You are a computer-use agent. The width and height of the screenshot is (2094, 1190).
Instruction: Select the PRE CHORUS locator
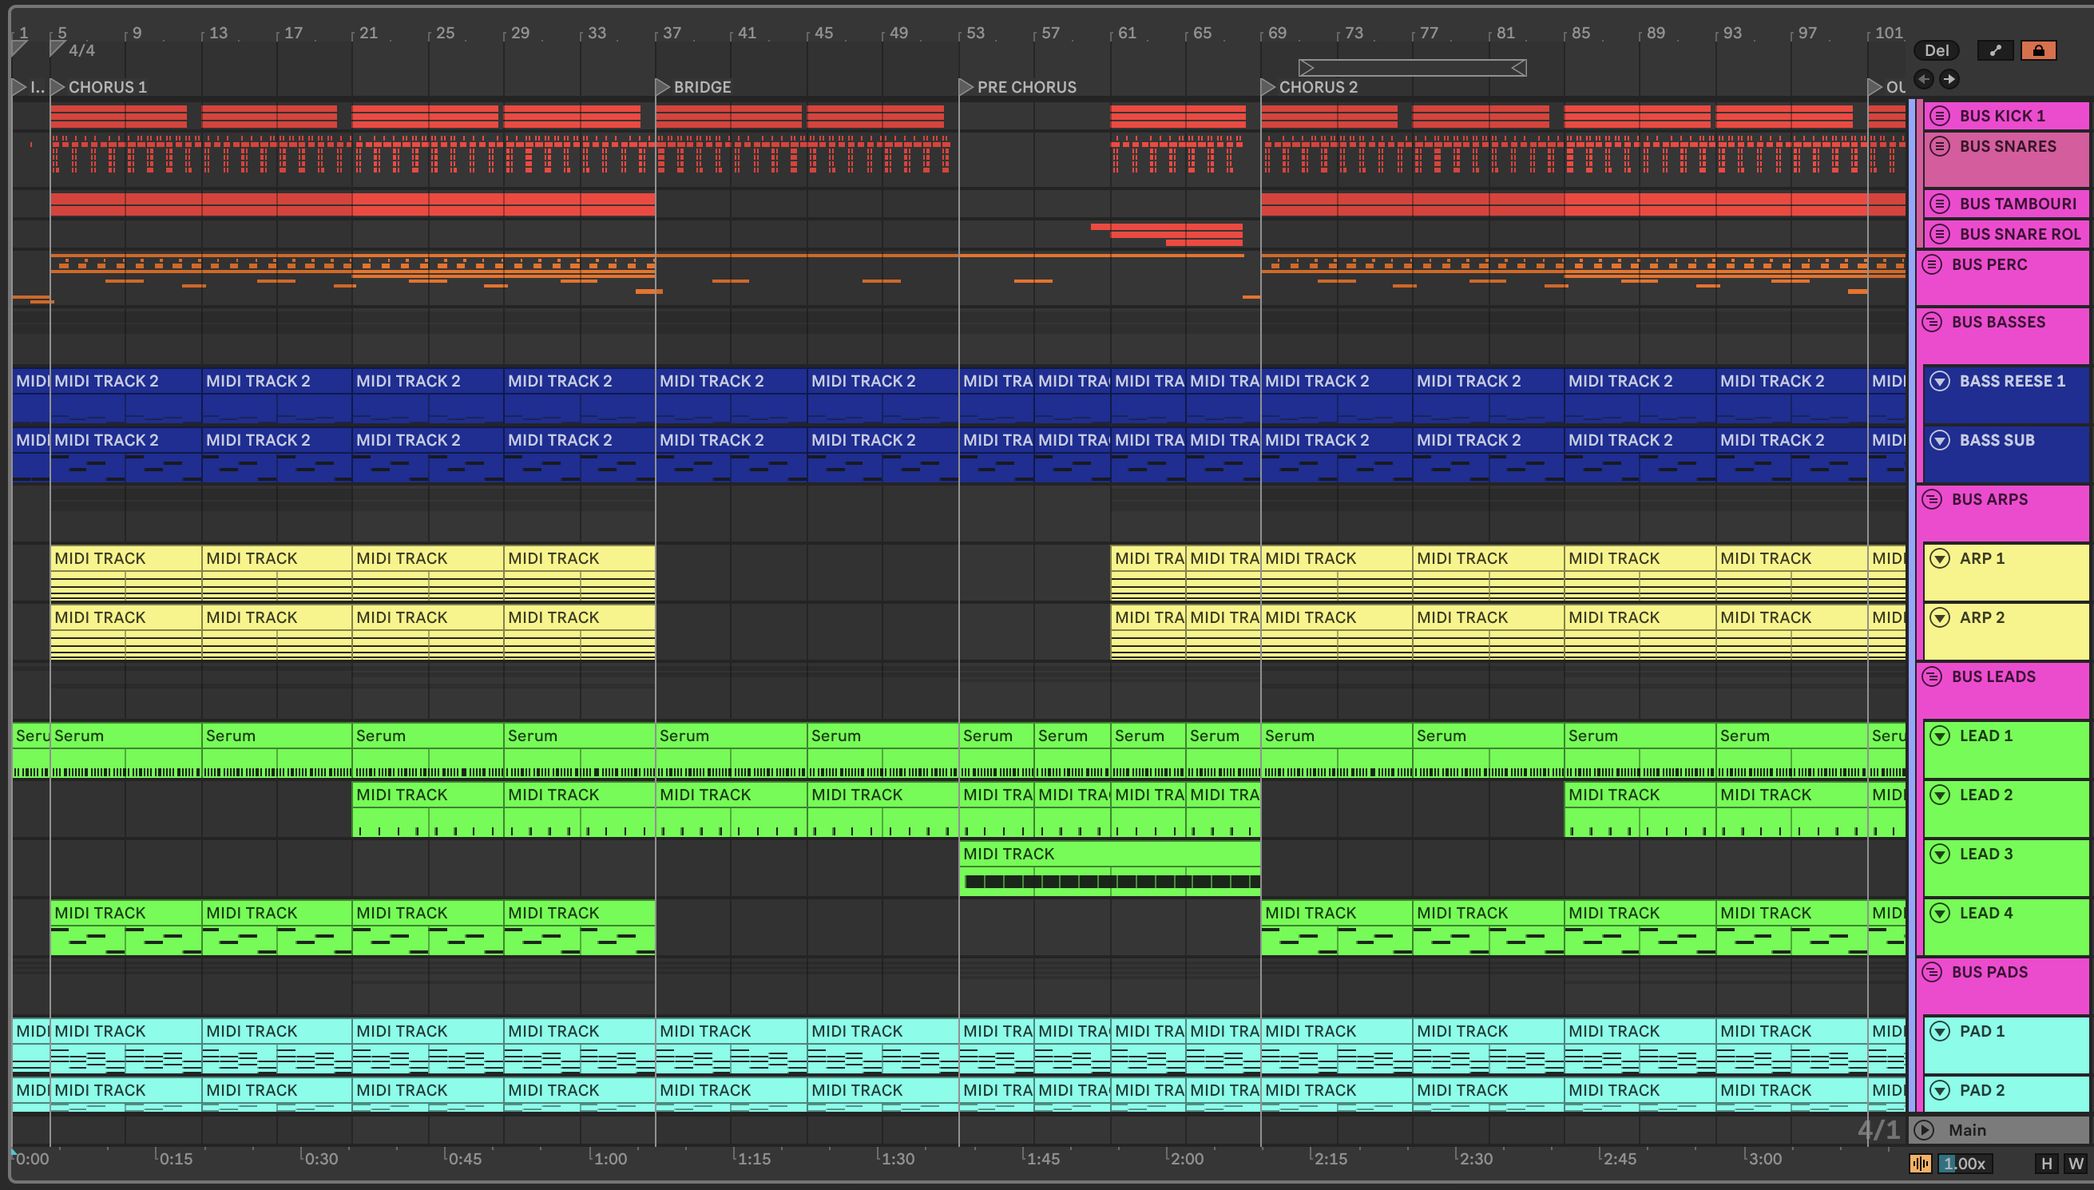(x=966, y=86)
